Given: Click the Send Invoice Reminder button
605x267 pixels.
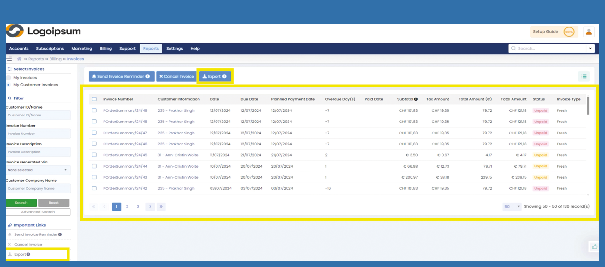Looking at the screenshot, I should pyautogui.click(x=122, y=76).
